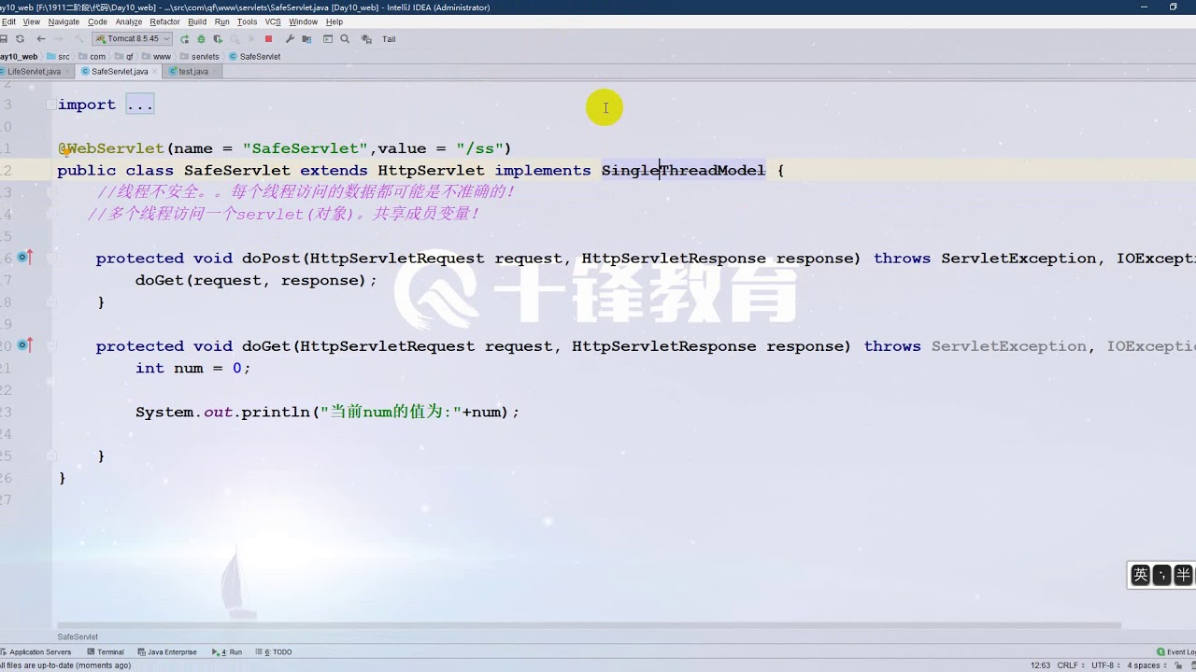Click the text HttpServlet after extends
The image size is (1196, 672).
431,170
